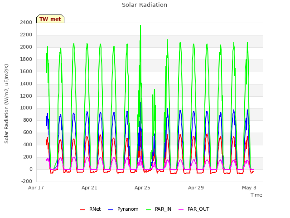Click the 0 y-axis tick label

(31, 169)
